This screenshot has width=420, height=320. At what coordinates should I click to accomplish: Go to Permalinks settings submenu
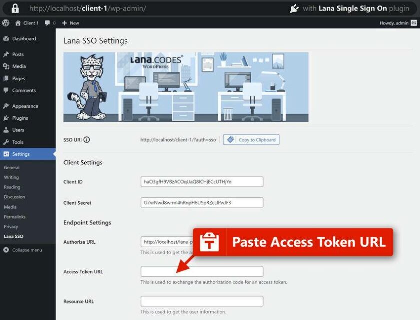(x=15, y=217)
